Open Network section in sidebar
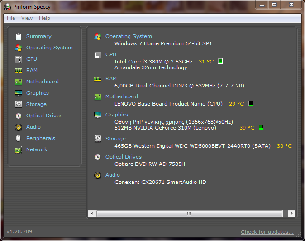This screenshot has width=305, height=241. tap(37, 149)
